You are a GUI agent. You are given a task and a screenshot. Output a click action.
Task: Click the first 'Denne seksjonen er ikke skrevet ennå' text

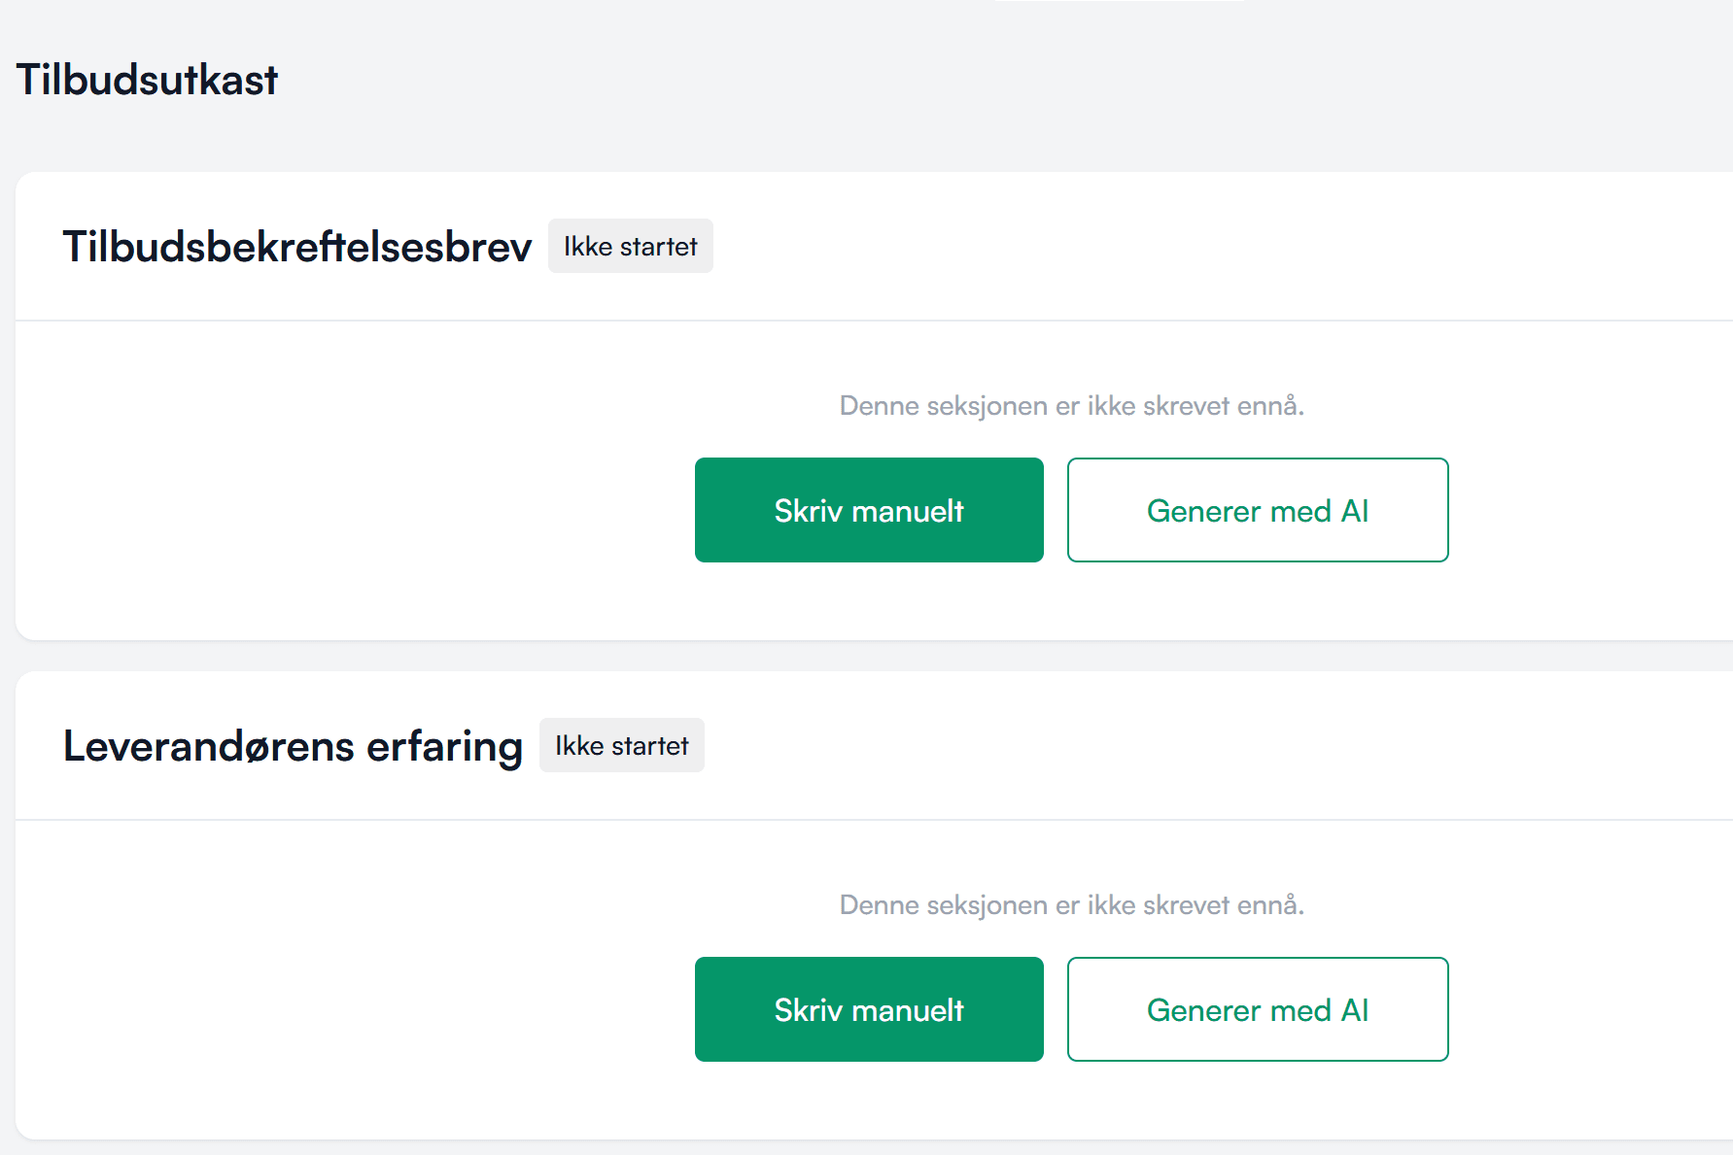pos(1072,406)
